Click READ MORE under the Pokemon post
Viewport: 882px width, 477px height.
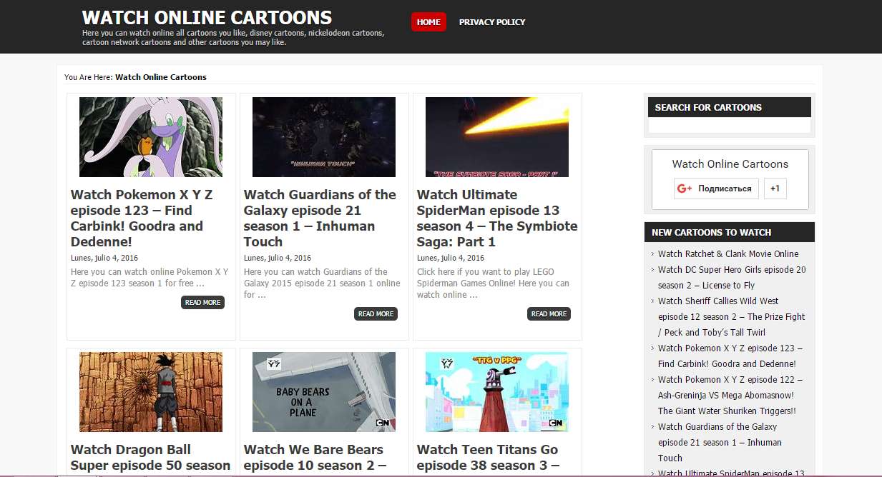pos(203,303)
